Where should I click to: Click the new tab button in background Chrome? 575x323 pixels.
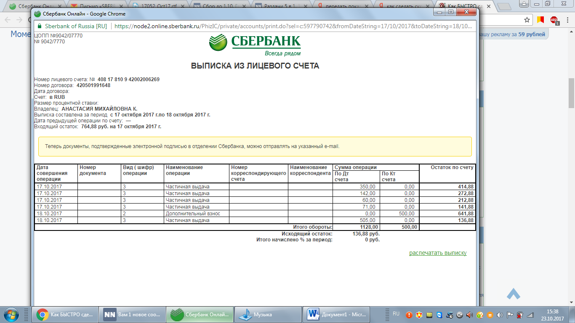point(504,6)
